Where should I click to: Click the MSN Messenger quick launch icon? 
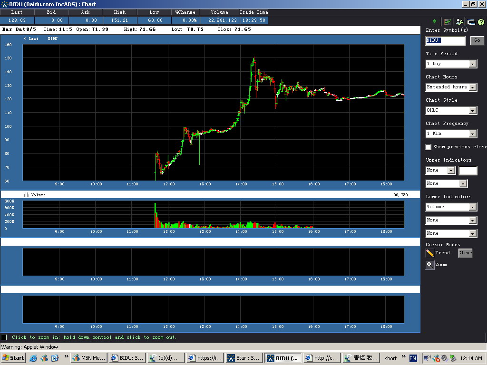[44, 358]
